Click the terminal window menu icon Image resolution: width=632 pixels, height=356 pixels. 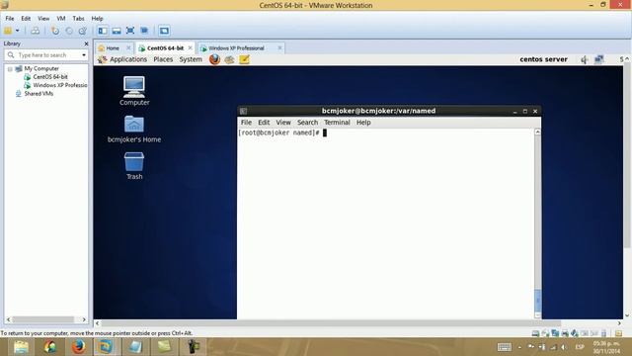(x=243, y=111)
